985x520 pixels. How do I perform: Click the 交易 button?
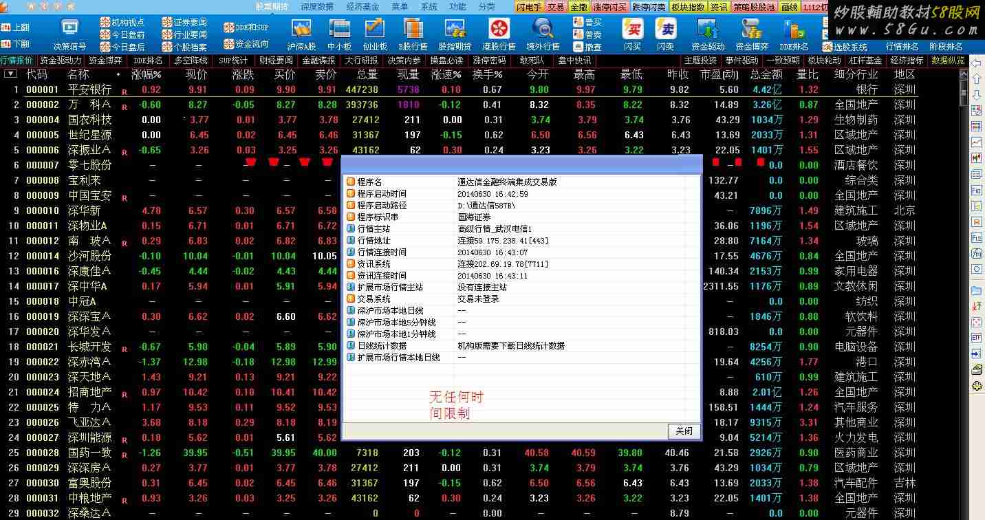(556, 7)
